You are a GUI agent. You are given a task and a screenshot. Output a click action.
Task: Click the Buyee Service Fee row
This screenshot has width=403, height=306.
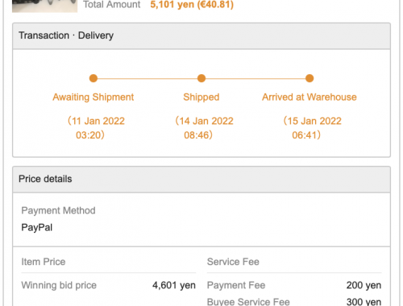click(x=294, y=302)
